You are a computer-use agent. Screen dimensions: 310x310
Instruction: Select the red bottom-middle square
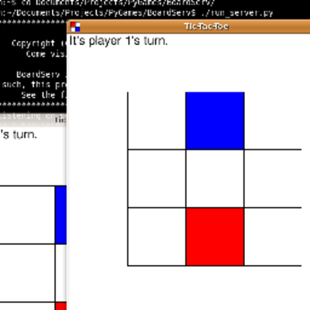point(215,236)
